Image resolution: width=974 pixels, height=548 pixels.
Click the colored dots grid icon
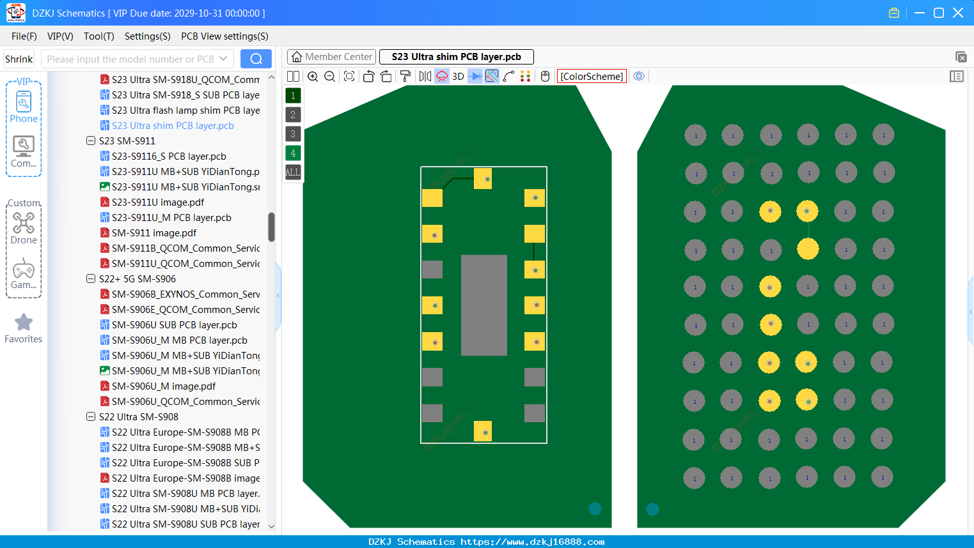tap(526, 77)
